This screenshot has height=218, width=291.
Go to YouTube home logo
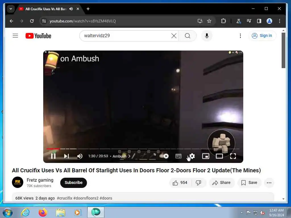pos(38,36)
